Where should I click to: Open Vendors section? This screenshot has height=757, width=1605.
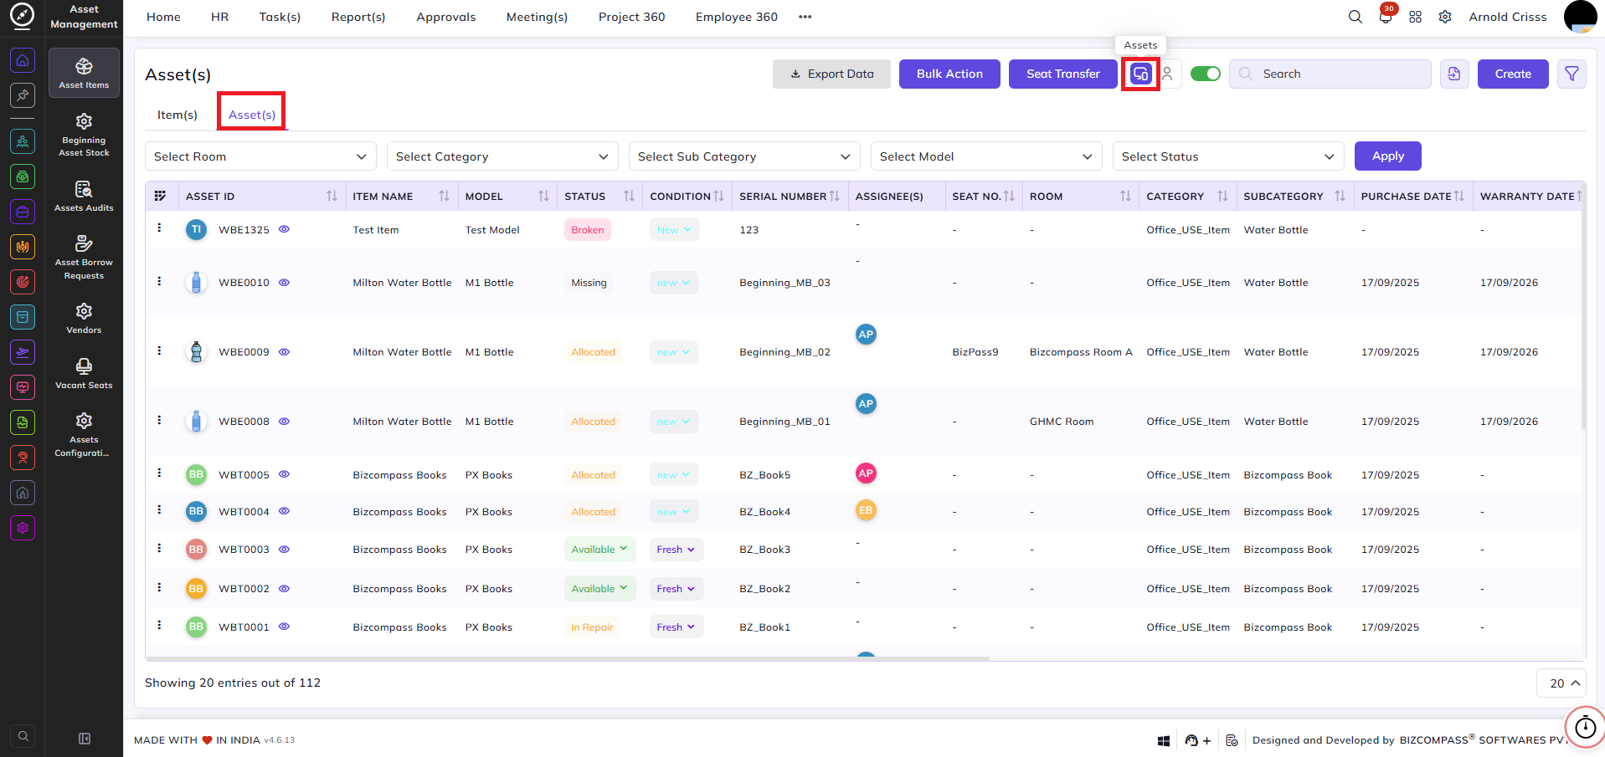[x=84, y=318]
